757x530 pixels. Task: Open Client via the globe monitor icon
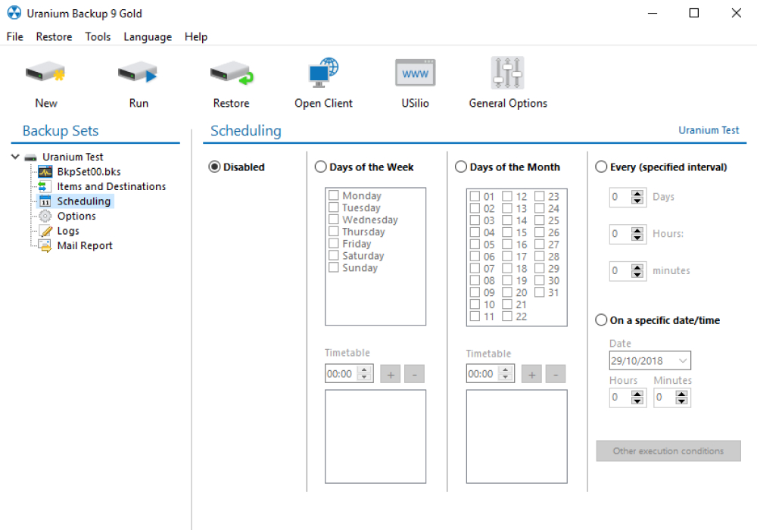click(x=323, y=72)
